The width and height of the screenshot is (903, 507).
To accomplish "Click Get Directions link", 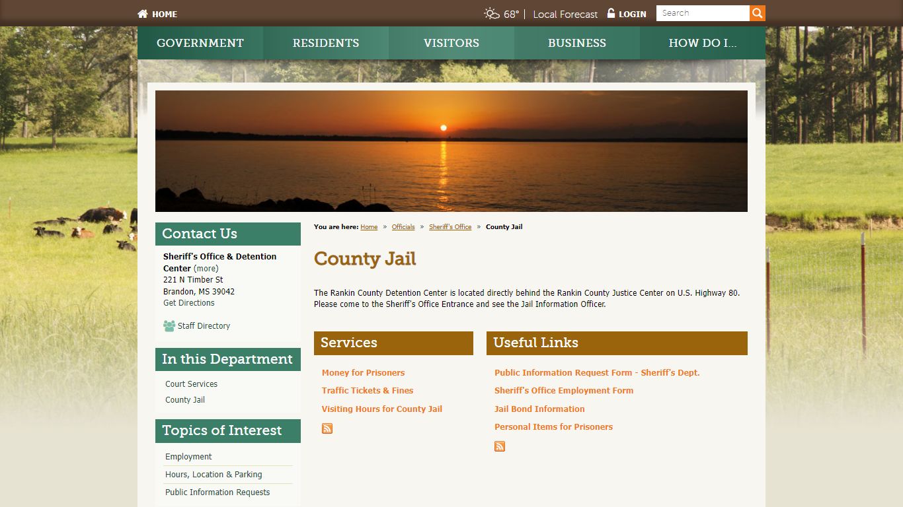I will point(189,303).
